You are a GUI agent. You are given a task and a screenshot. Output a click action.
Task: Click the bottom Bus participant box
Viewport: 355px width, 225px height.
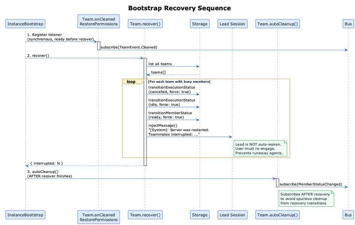[x=348, y=215]
